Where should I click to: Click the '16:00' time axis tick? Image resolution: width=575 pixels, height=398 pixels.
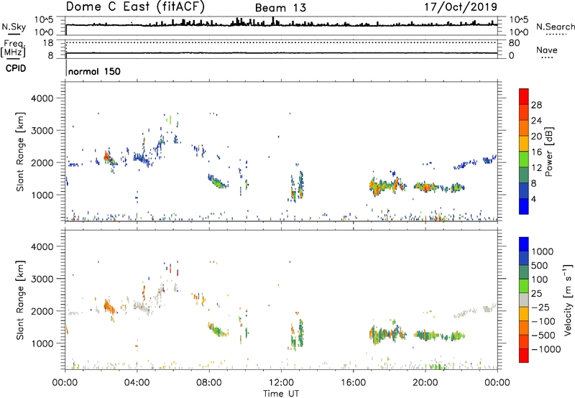pyautogui.click(x=353, y=383)
